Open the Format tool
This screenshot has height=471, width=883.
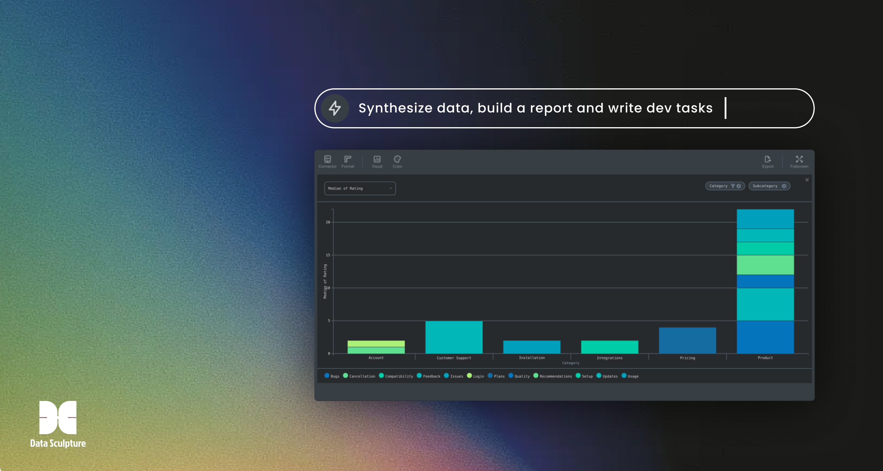coord(348,161)
